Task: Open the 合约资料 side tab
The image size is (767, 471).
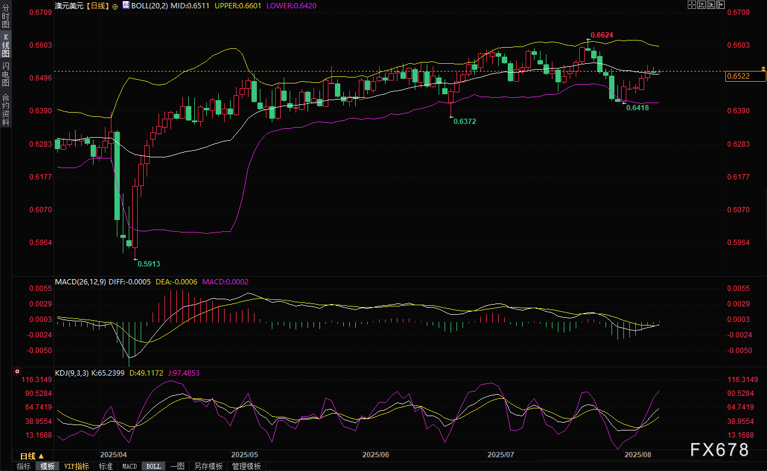Action: (5, 110)
